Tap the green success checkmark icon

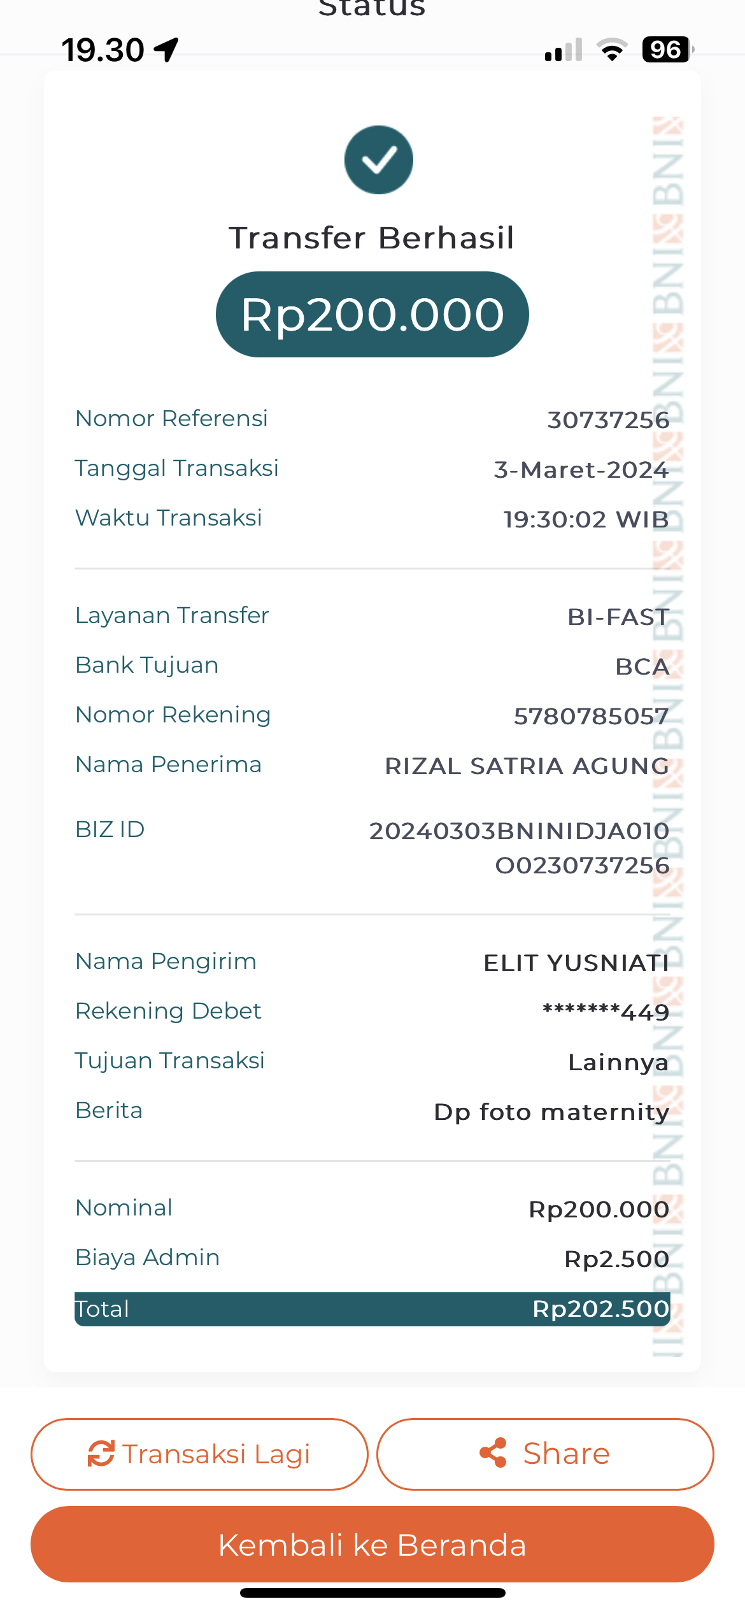[x=378, y=160]
